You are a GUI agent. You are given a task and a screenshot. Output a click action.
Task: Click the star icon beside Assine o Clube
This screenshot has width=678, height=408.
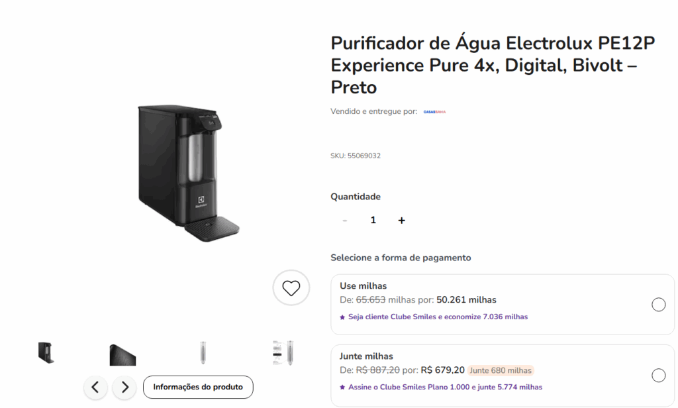[342, 387]
